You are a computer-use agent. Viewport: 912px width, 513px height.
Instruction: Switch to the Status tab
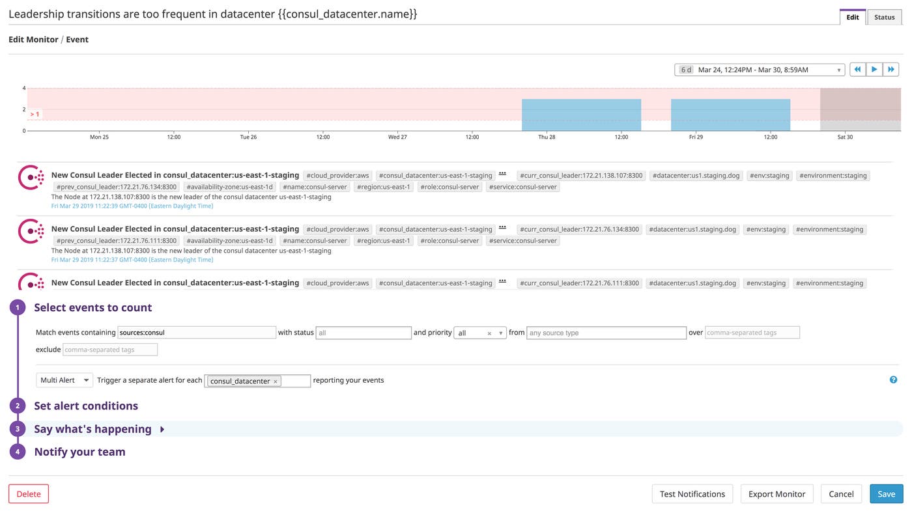tap(884, 17)
